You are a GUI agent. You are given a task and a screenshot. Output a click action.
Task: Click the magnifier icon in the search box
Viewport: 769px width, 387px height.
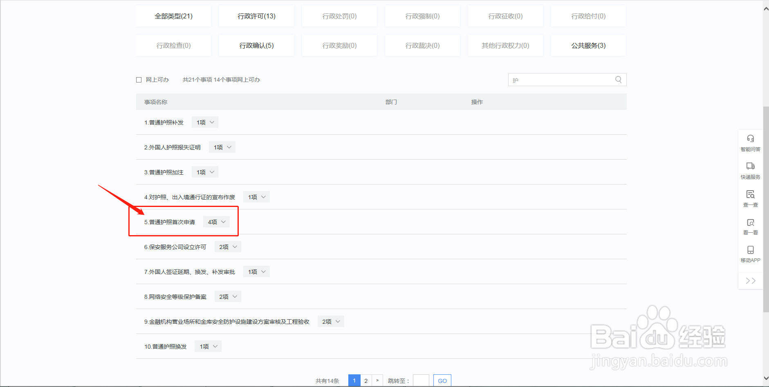[x=618, y=80]
